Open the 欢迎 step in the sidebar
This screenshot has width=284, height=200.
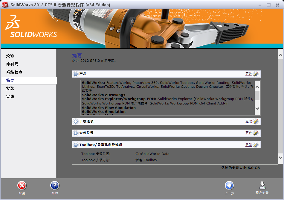click(10, 56)
